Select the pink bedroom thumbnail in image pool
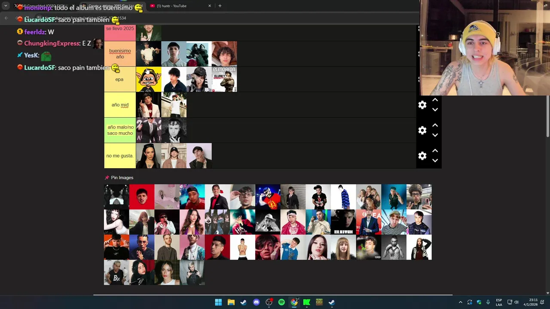550x309 pixels. point(167,197)
